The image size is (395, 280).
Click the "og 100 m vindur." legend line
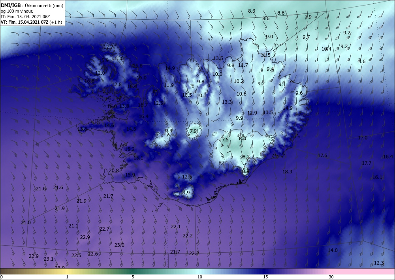(17, 11)
